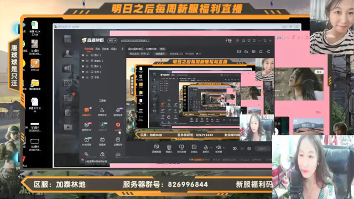Open the streamer avatar in the title bar
The image size is (354, 199).
[x=228, y=40]
